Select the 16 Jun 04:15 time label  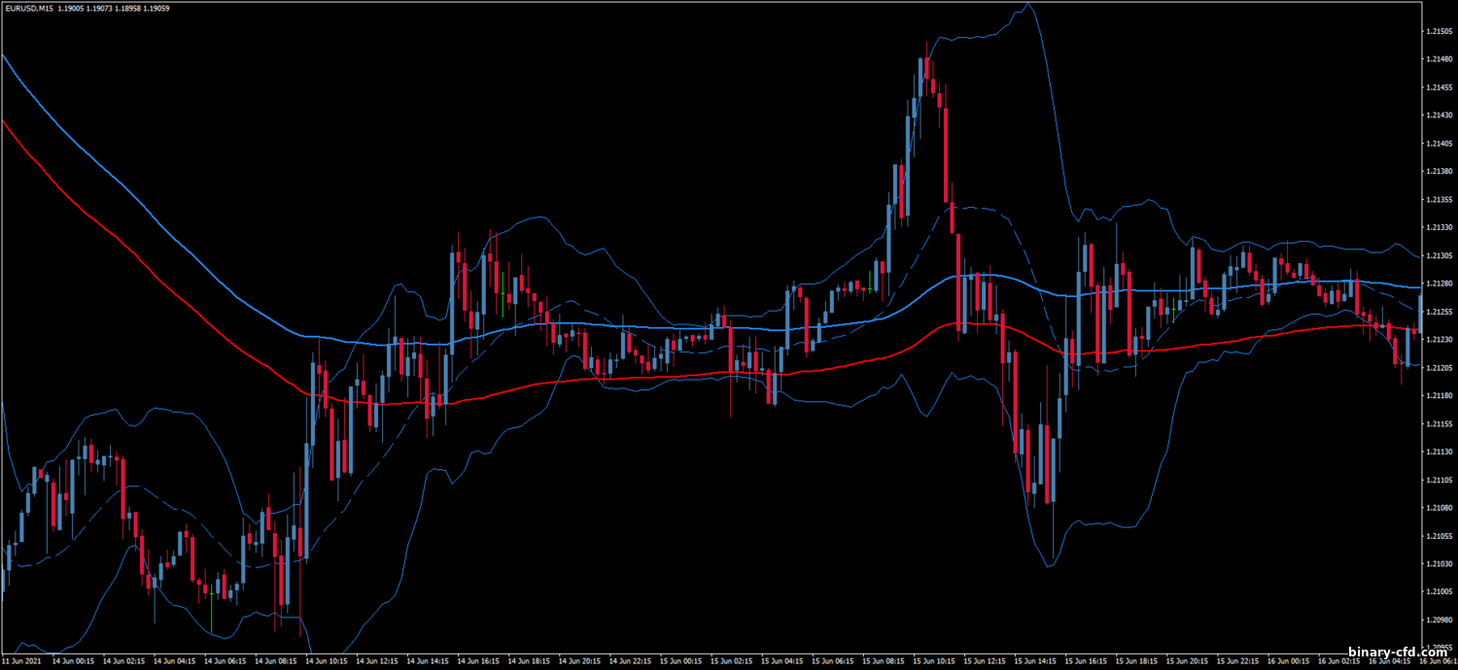[x=1392, y=662]
